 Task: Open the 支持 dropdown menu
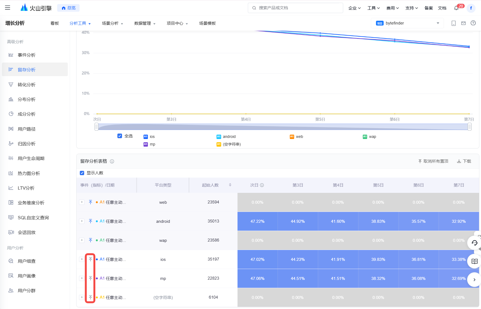(x=412, y=8)
